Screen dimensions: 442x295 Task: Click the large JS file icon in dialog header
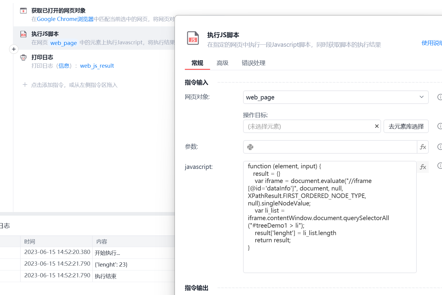point(193,38)
